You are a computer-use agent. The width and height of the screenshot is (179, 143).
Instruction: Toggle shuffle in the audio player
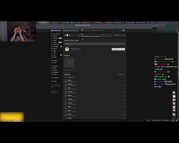tap(72, 35)
